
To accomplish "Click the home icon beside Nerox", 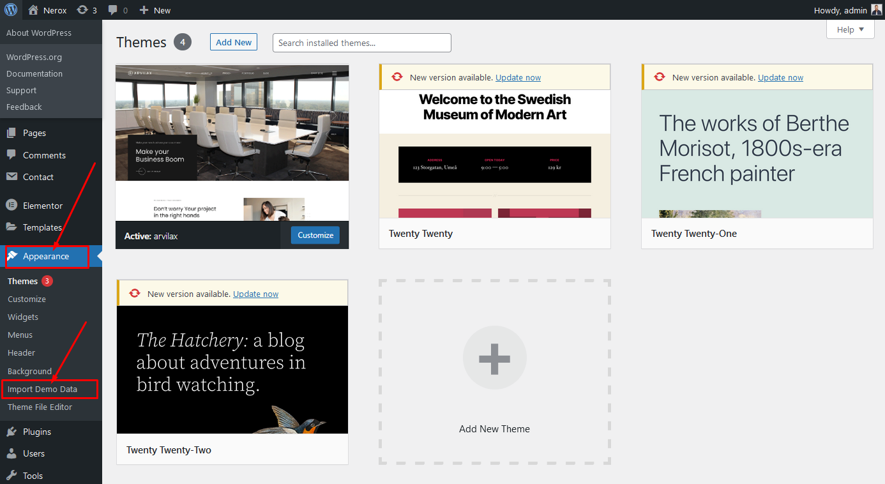I will (33, 10).
